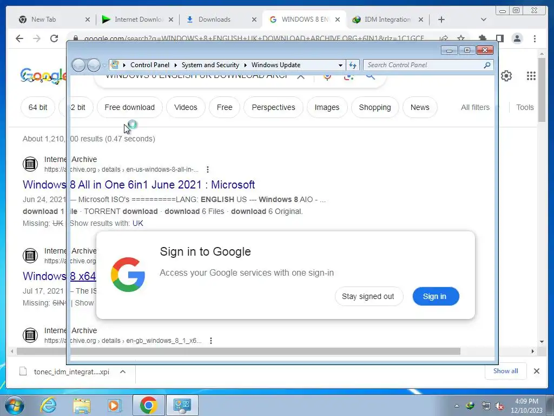
Task: Search by voice microphone icon
Action: pyautogui.click(x=327, y=76)
